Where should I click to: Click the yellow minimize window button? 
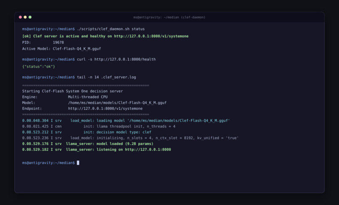coord(25,17)
